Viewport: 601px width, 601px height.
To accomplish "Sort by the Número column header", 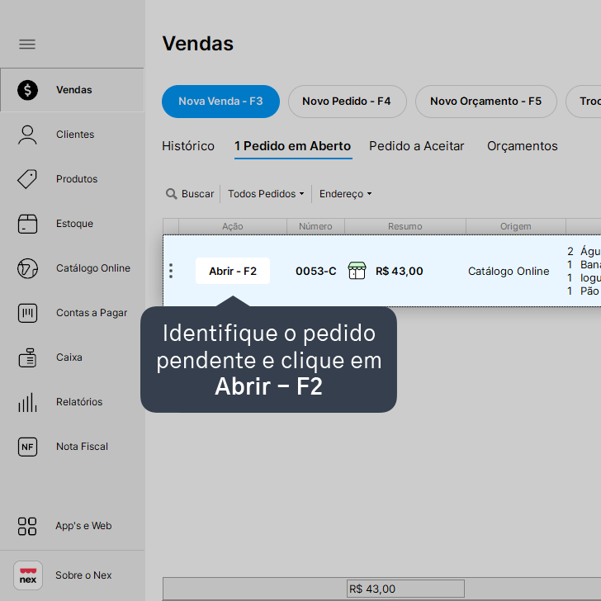I will click(x=316, y=226).
